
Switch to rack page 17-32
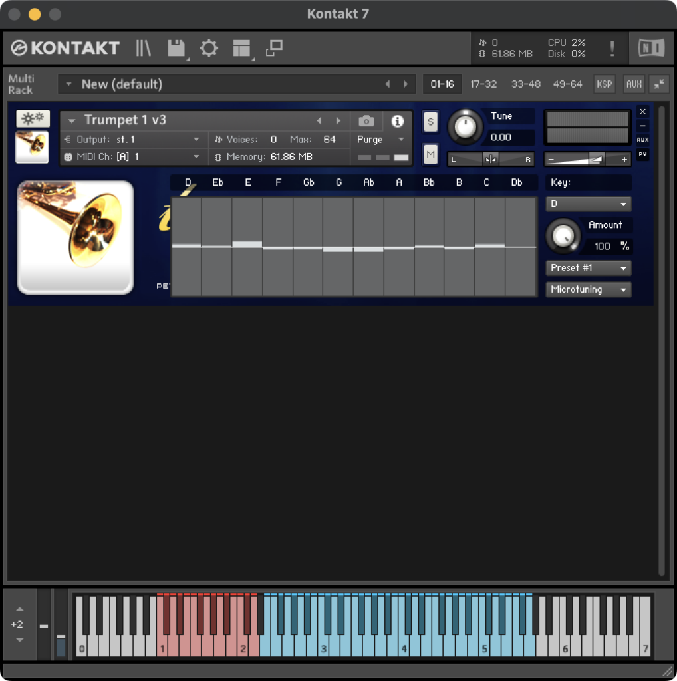(x=483, y=84)
